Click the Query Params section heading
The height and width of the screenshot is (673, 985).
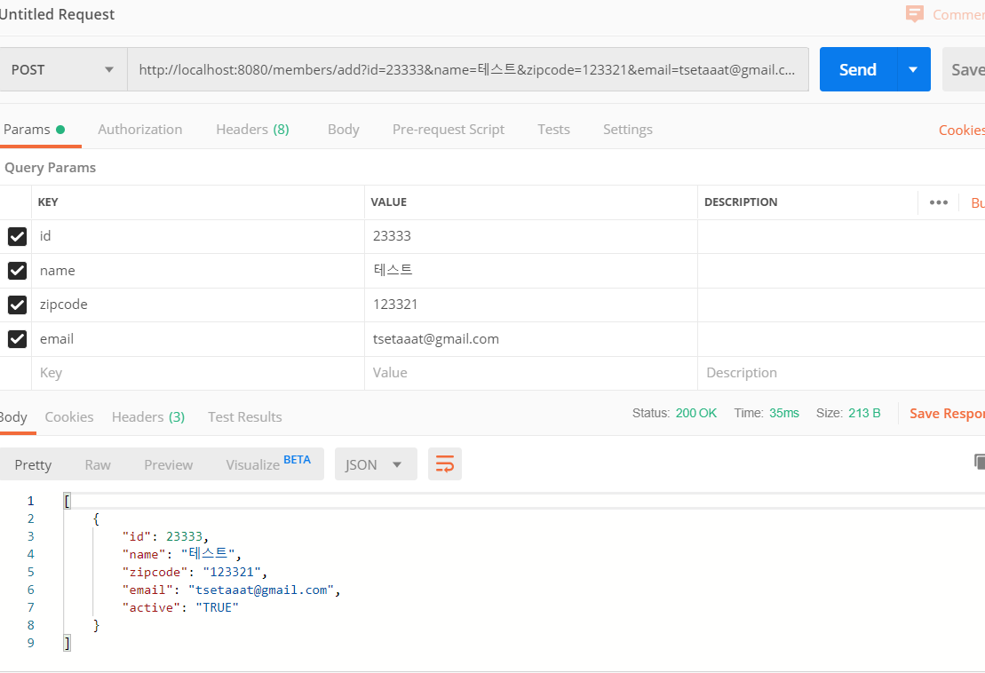pos(51,168)
